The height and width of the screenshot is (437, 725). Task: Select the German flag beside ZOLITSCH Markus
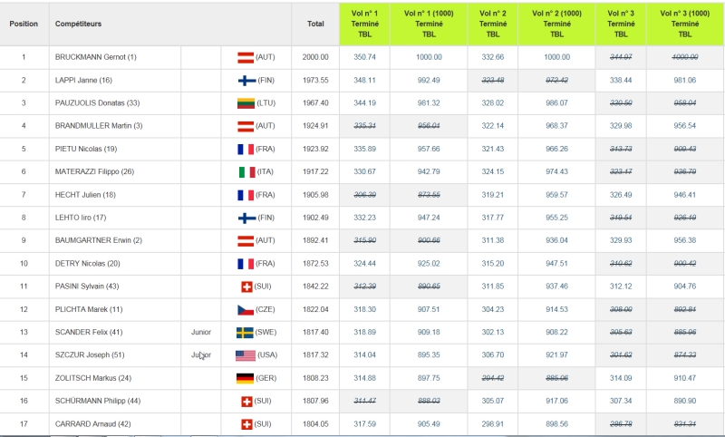tap(245, 378)
